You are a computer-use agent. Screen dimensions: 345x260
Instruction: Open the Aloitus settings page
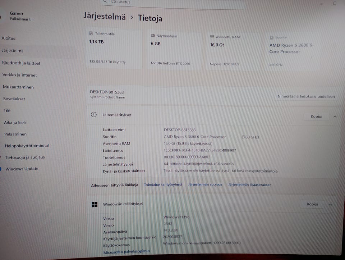(8, 38)
